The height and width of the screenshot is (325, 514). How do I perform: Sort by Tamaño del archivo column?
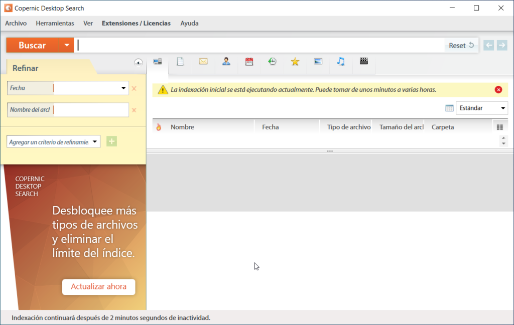401,127
